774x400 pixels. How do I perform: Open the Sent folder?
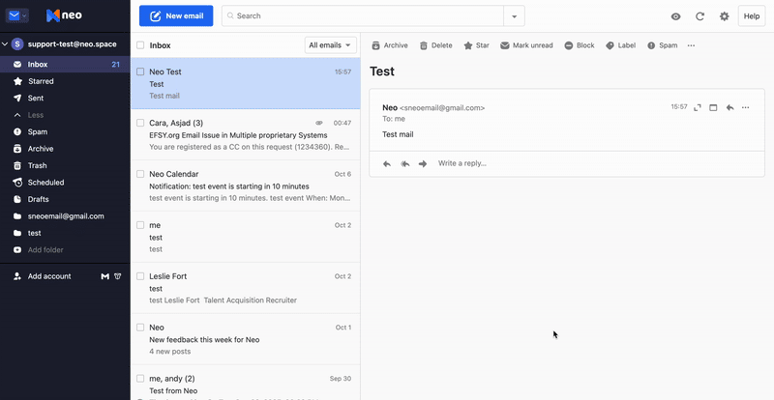[65, 99]
